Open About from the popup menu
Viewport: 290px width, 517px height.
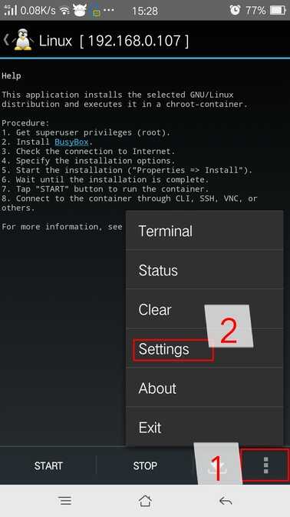205,388
